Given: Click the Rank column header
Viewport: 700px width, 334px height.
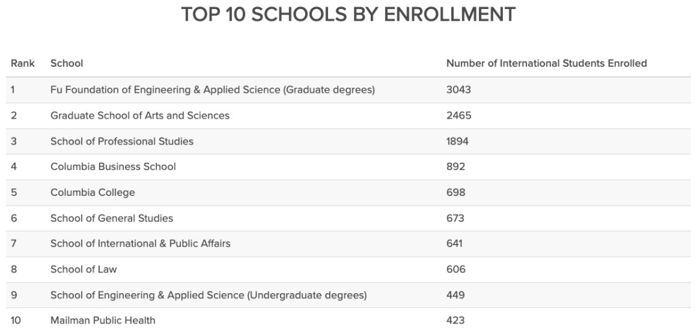Looking at the screenshot, I should (x=23, y=64).
